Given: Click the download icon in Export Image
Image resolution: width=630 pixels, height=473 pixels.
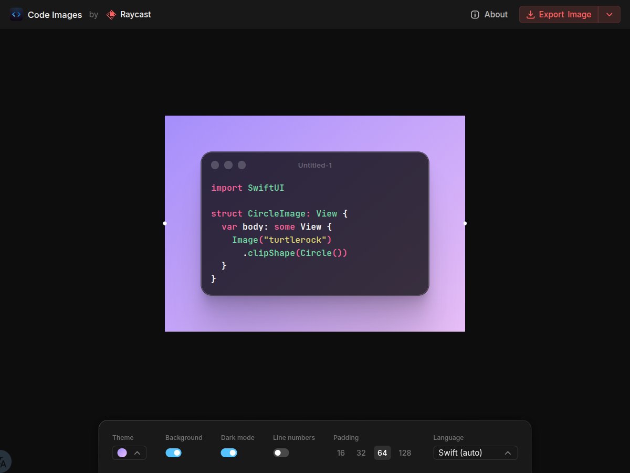Looking at the screenshot, I should [x=531, y=15].
